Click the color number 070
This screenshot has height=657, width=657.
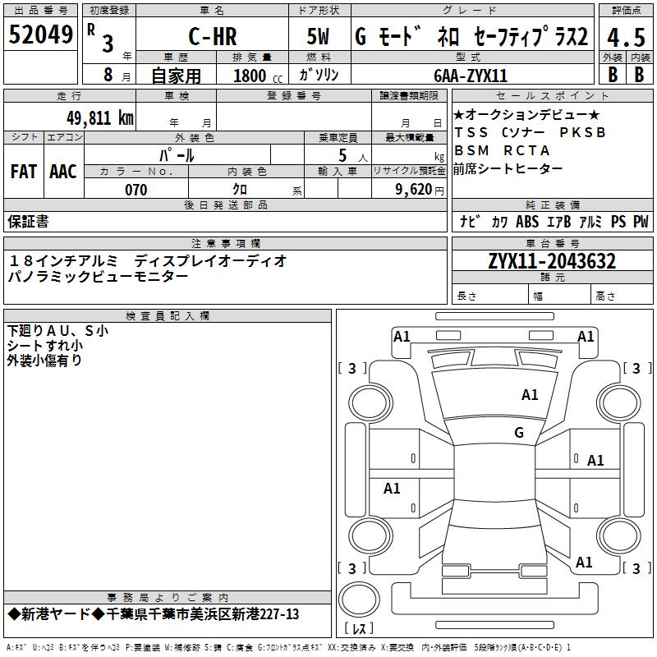click(x=136, y=190)
